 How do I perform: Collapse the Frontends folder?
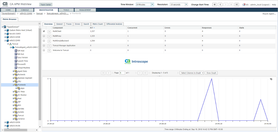13,85
